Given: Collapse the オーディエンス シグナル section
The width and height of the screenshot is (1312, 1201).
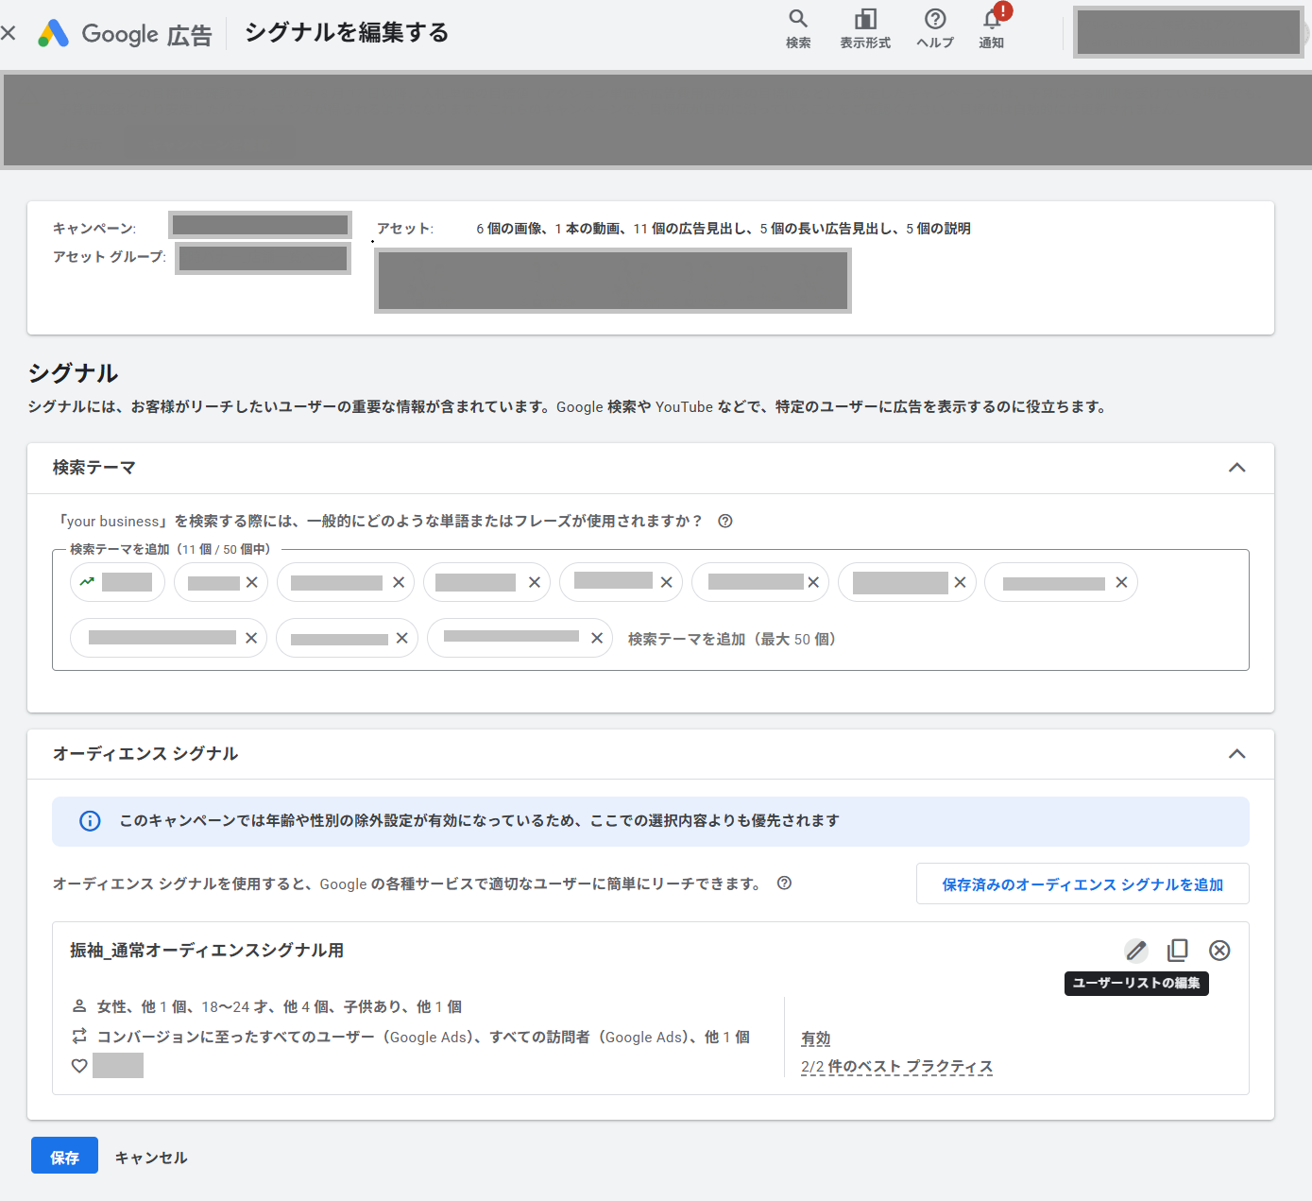Looking at the screenshot, I should (1236, 754).
